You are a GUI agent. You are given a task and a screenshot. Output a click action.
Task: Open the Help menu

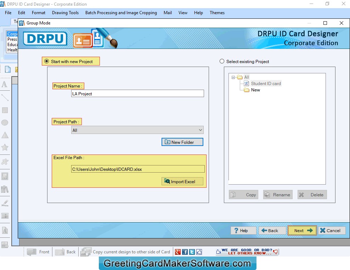pos(198,13)
